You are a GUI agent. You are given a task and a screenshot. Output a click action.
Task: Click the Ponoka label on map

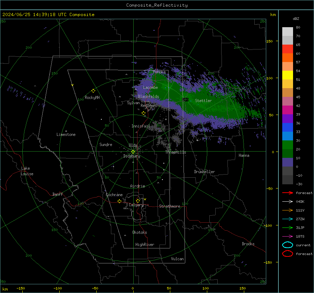[x=159, y=72]
